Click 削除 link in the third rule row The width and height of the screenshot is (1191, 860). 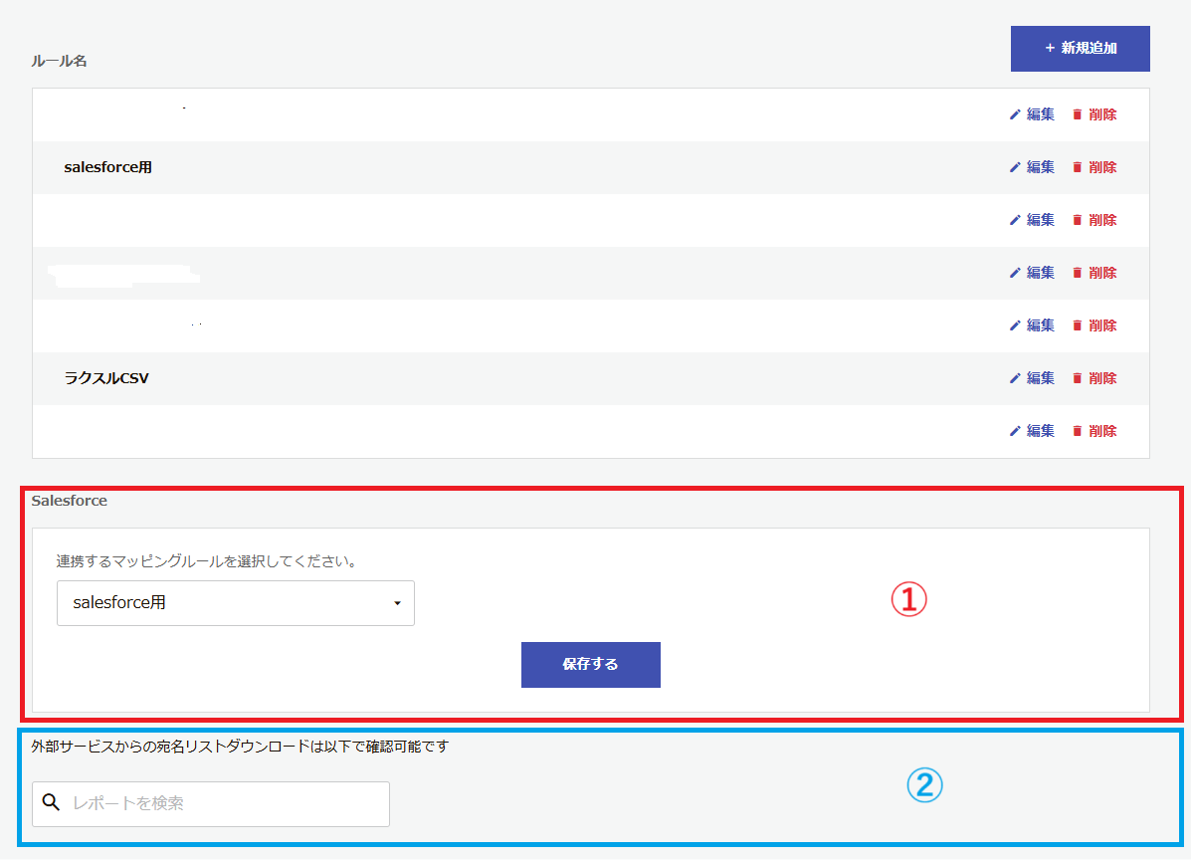pos(1102,220)
